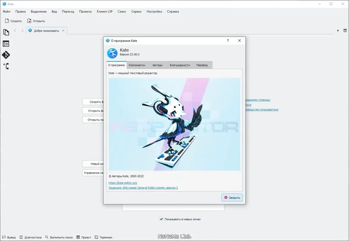Screen dimensions: 349x241
Task: Open the Сеанс menu
Action: [x=122, y=12]
